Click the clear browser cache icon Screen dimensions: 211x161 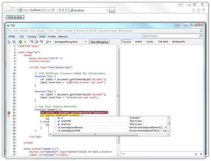14,42
